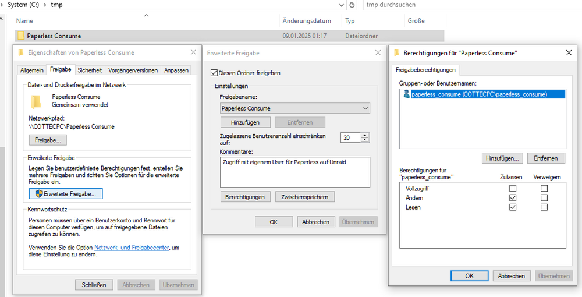Click the Berechtigungen button in Erweiterte Freigabe
582x297 pixels.
245,197
